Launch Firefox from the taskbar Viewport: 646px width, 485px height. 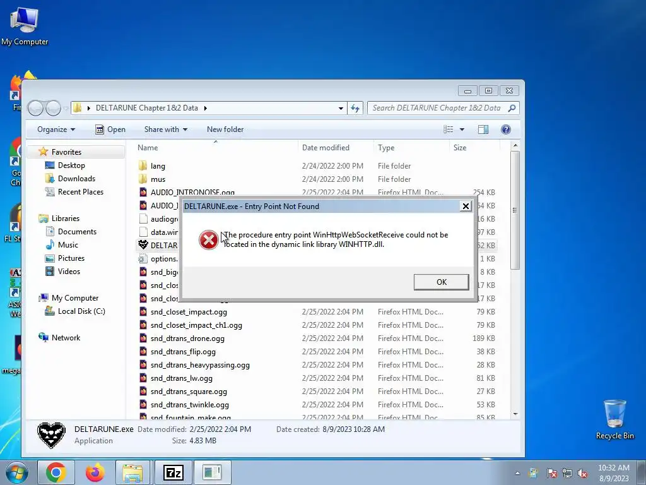pyautogui.click(x=95, y=472)
